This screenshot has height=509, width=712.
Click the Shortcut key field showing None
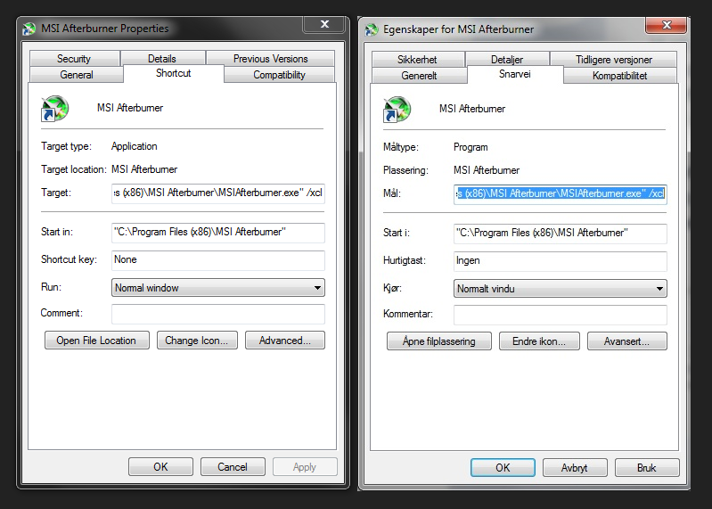(x=218, y=259)
